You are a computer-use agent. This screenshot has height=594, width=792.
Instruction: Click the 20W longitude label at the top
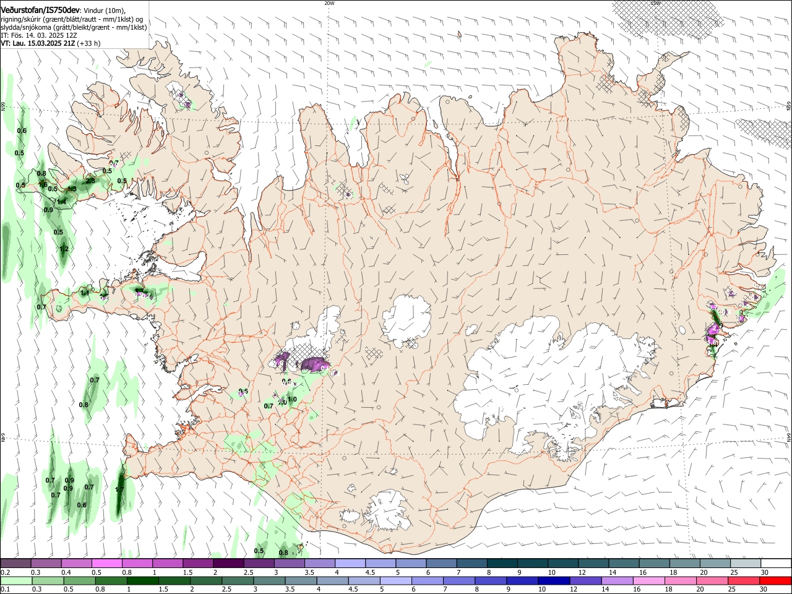(x=329, y=3)
